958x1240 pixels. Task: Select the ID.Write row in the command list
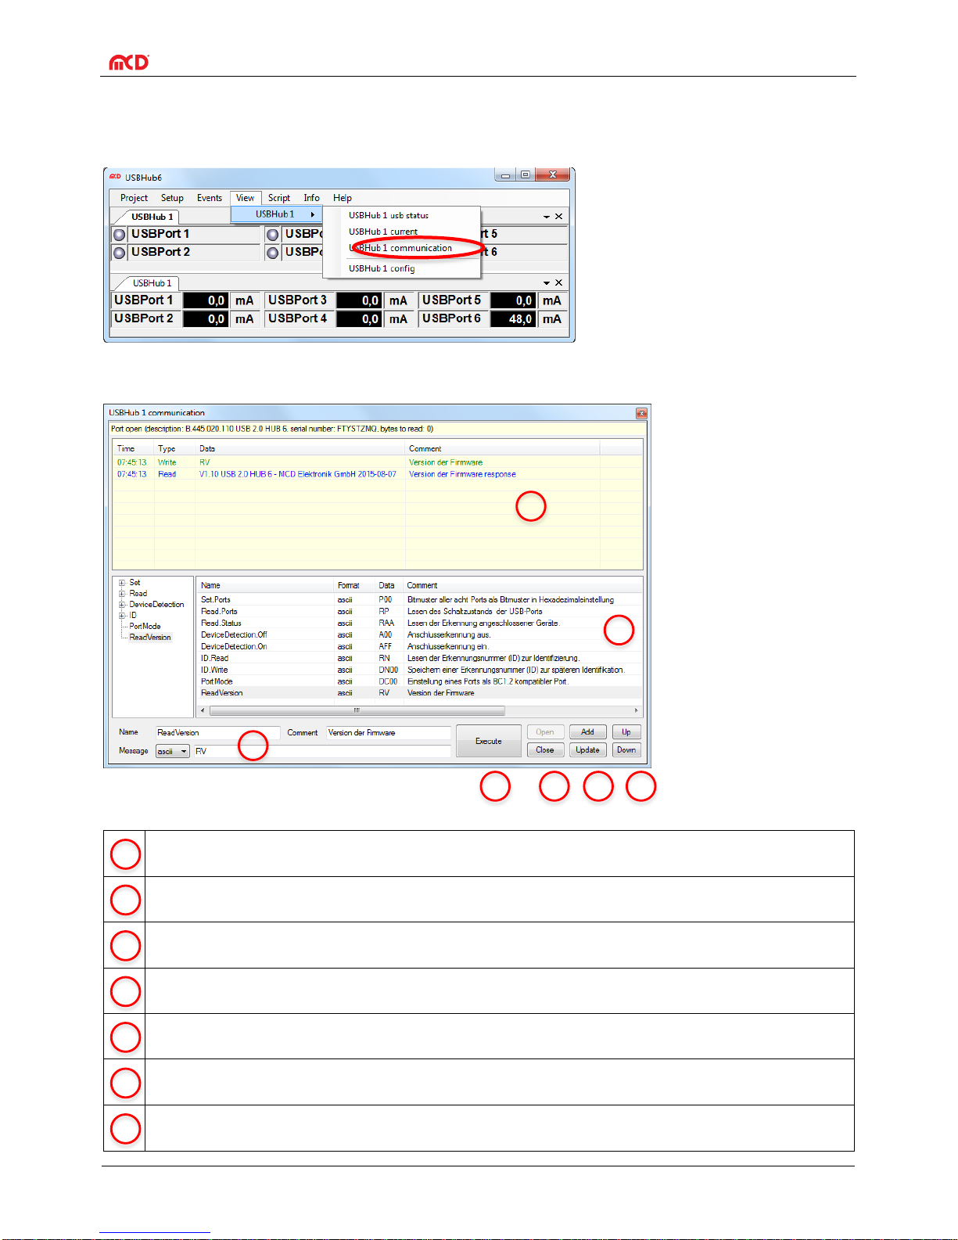tap(419, 670)
